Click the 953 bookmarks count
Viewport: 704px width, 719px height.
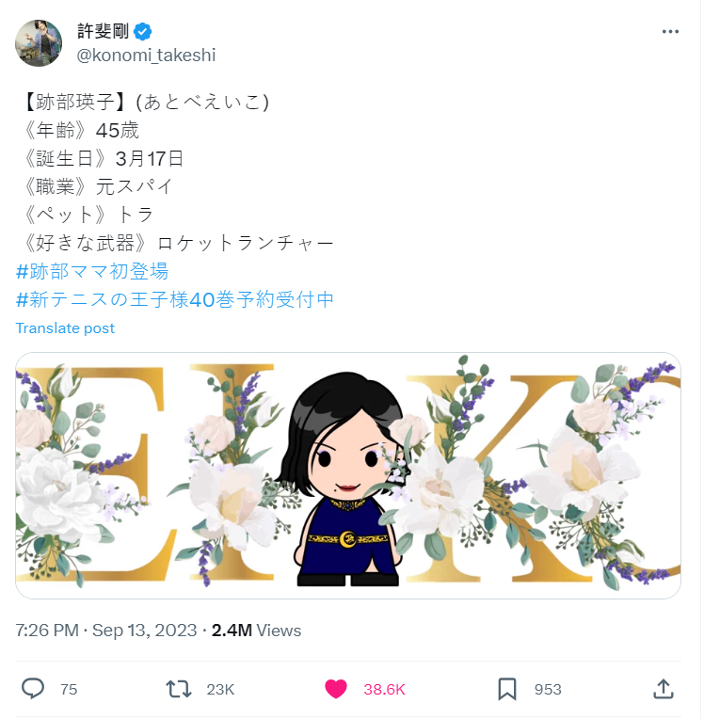[x=548, y=690]
